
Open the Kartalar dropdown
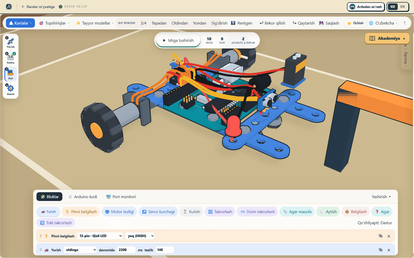point(20,23)
